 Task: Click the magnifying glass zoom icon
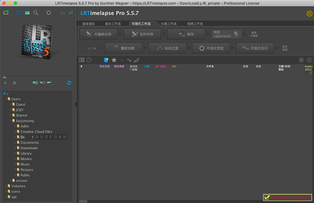(36, 13)
